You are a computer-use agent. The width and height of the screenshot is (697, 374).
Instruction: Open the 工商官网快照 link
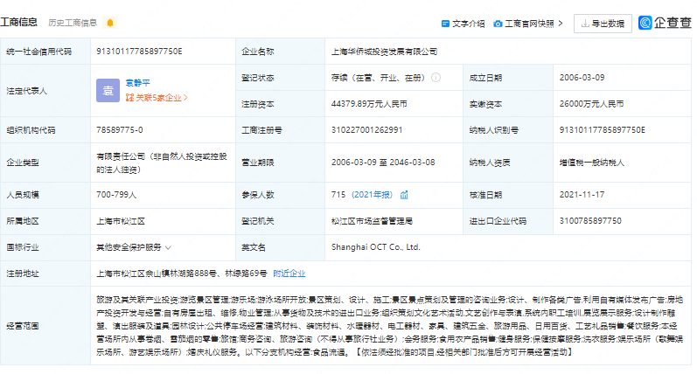click(x=529, y=24)
